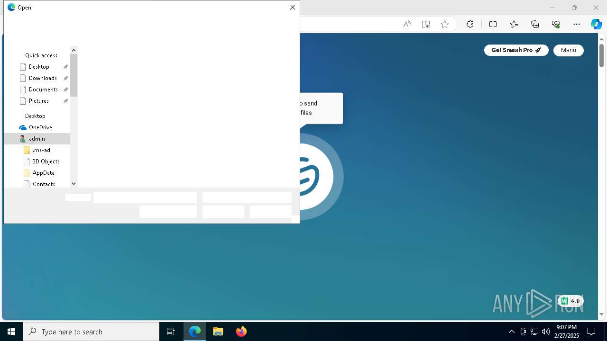Viewport: 607px width, 341px height.
Task: Click the 4.9 rating badge
Action: pos(570,301)
